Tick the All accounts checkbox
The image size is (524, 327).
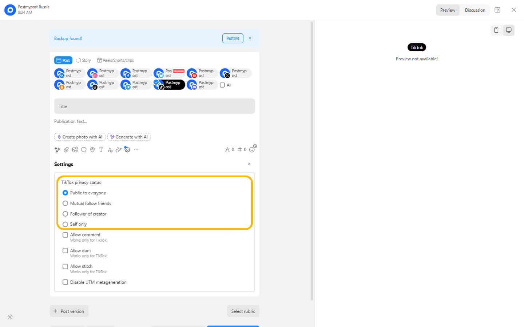click(222, 85)
